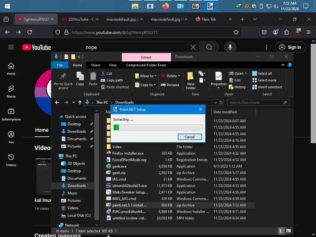
Task: Select paint.net.5.1.install zip file
Action: pos(129,205)
